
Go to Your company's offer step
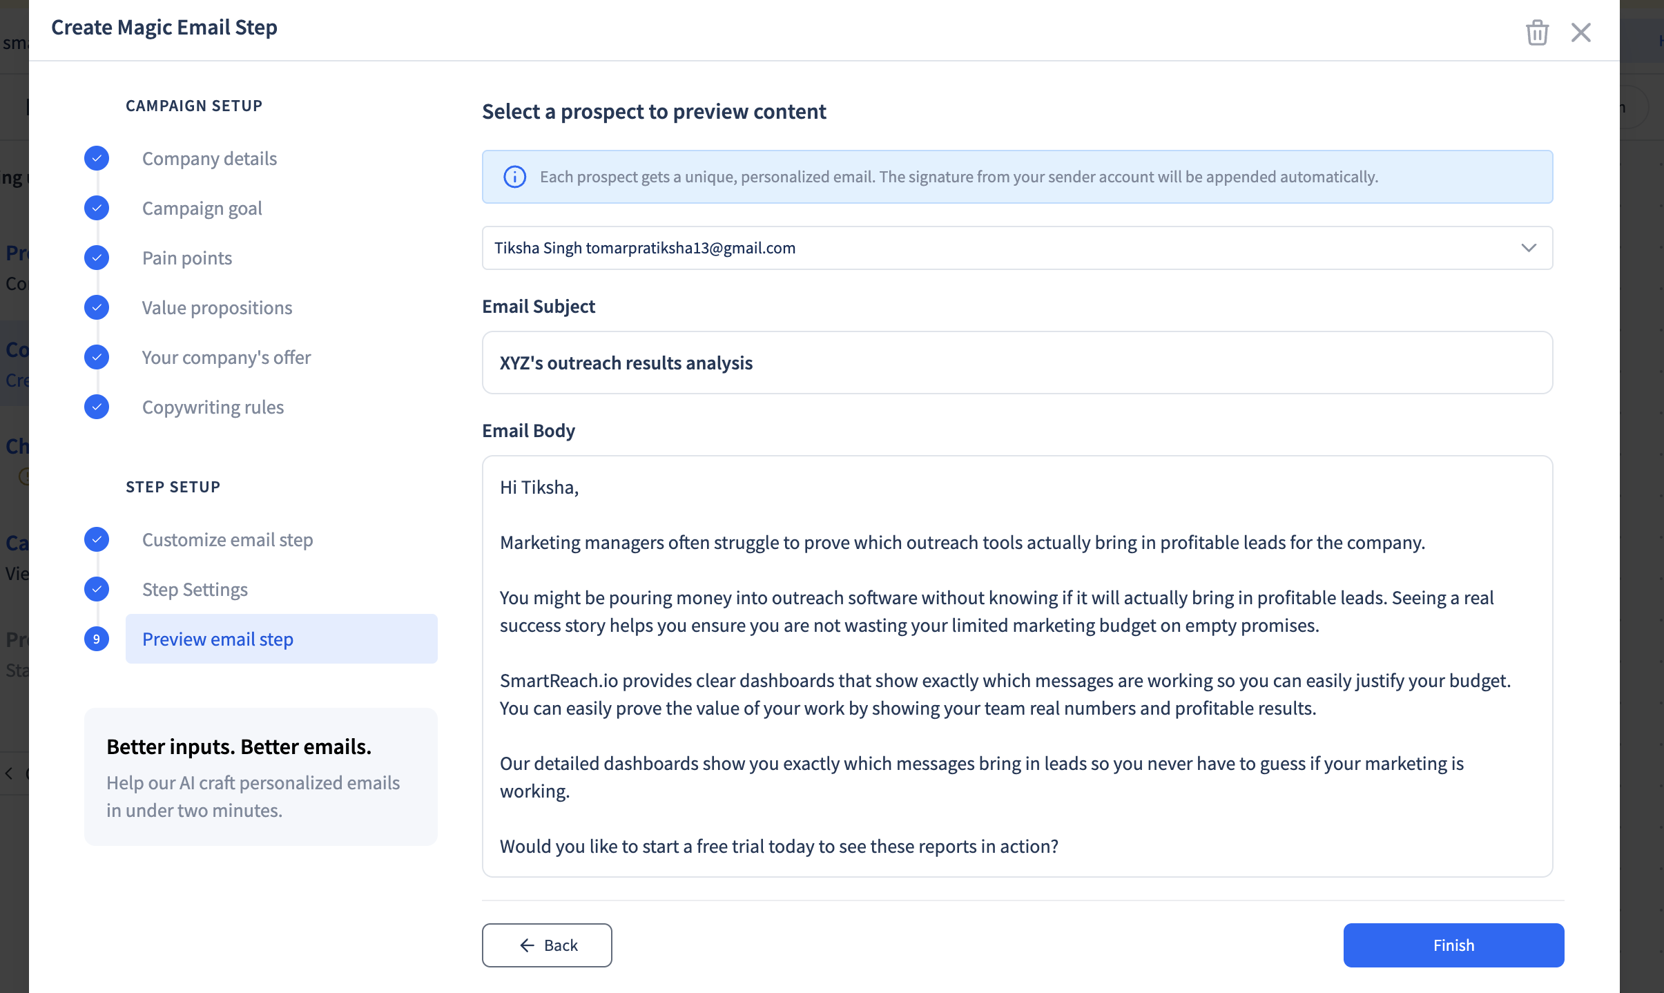click(x=226, y=357)
